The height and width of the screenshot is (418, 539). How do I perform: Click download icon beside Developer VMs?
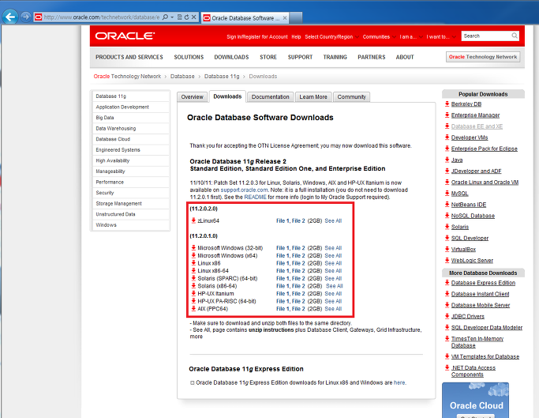(447, 137)
